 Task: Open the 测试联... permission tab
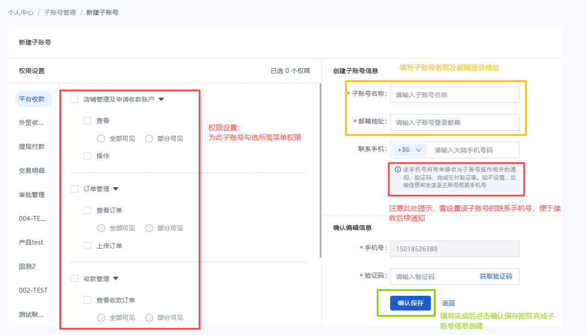click(x=32, y=314)
